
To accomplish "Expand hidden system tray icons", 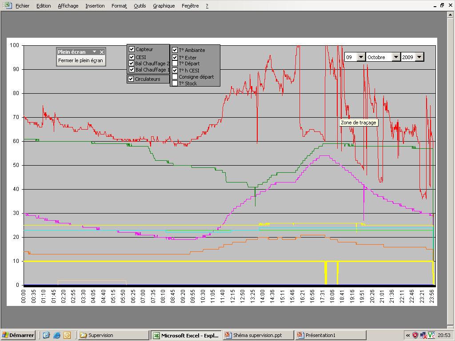I will pos(408,336).
